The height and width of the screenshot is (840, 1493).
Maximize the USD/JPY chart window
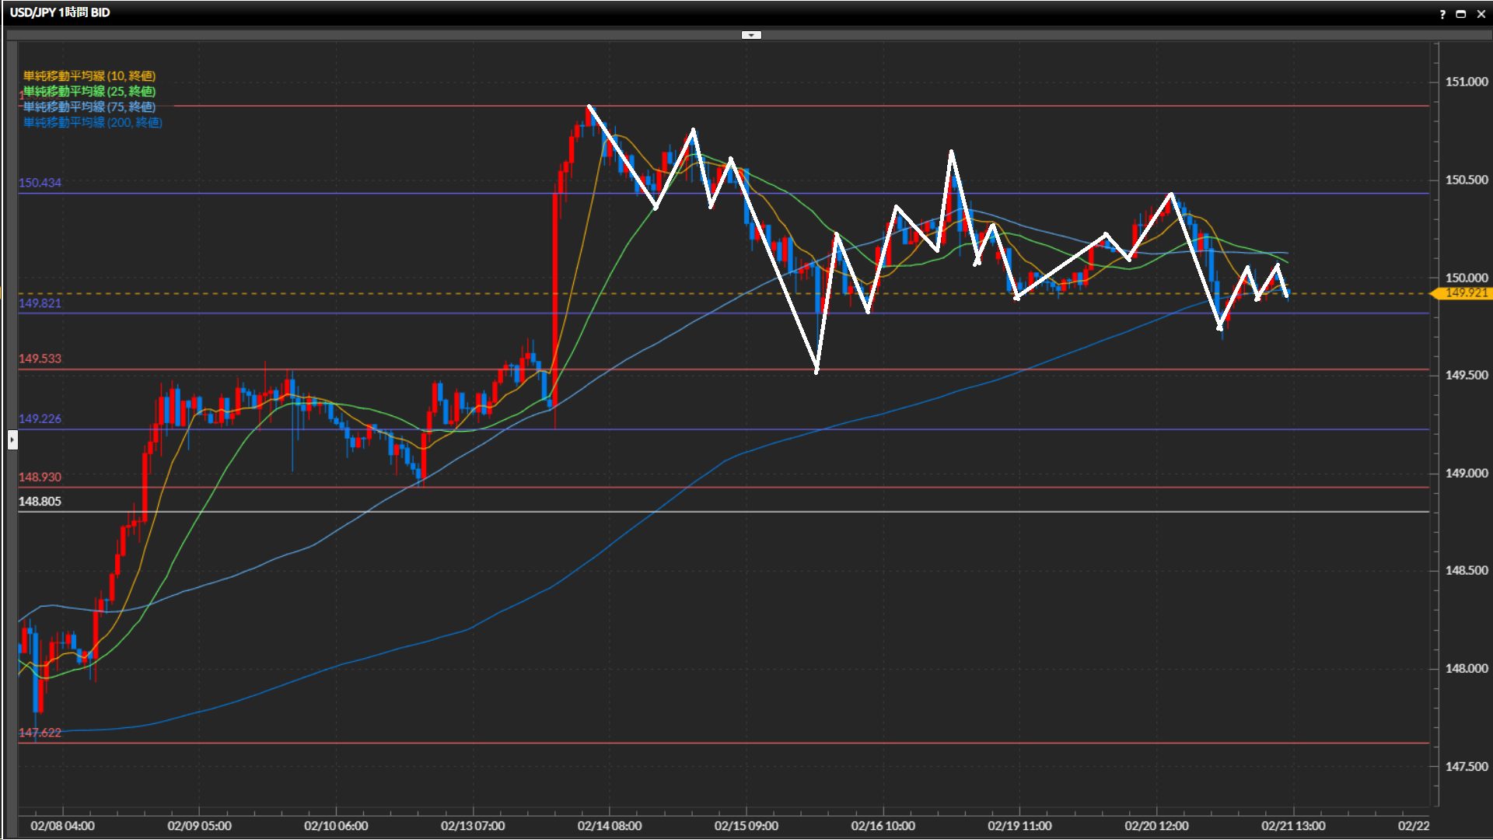[1461, 14]
